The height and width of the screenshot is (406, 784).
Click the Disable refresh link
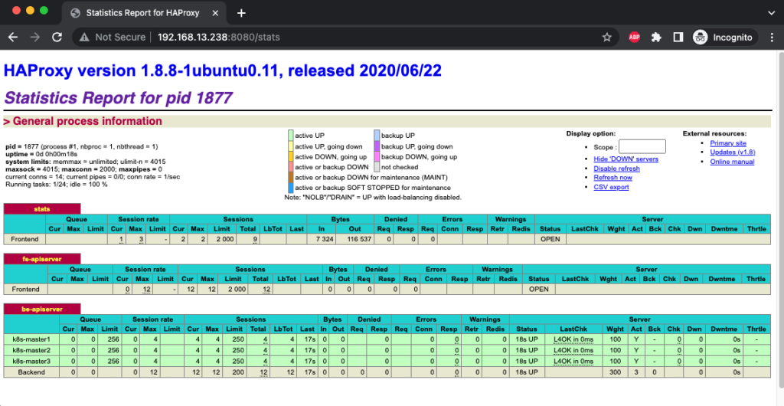(x=616, y=169)
